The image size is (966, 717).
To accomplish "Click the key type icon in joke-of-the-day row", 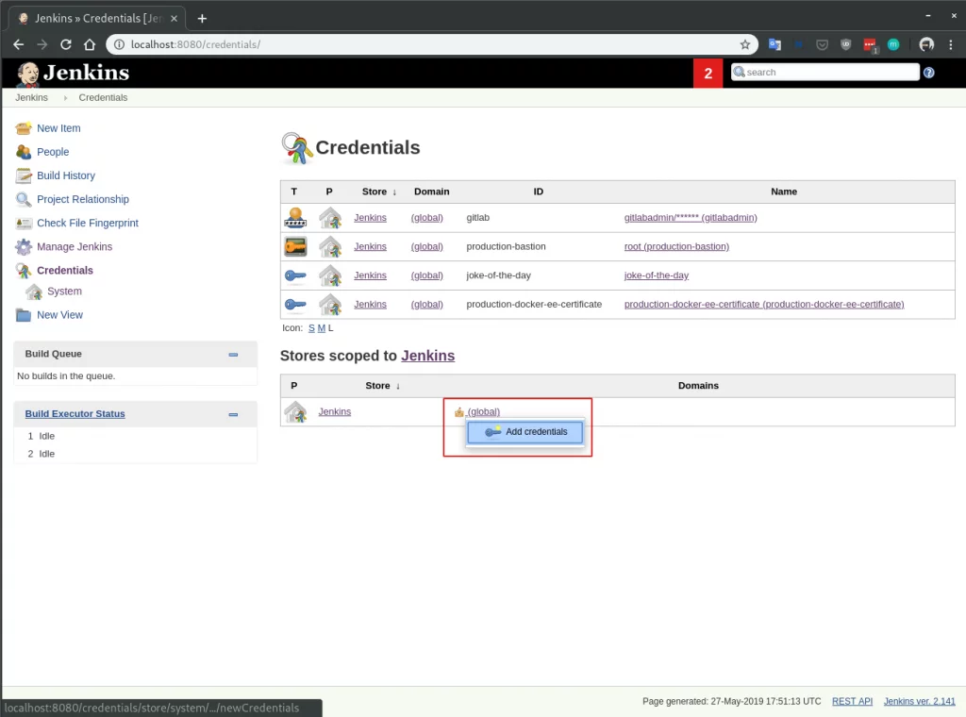I will pyautogui.click(x=295, y=275).
